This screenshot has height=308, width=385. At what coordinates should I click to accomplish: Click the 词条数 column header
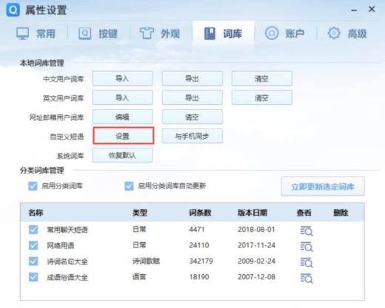(x=200, y=213)
